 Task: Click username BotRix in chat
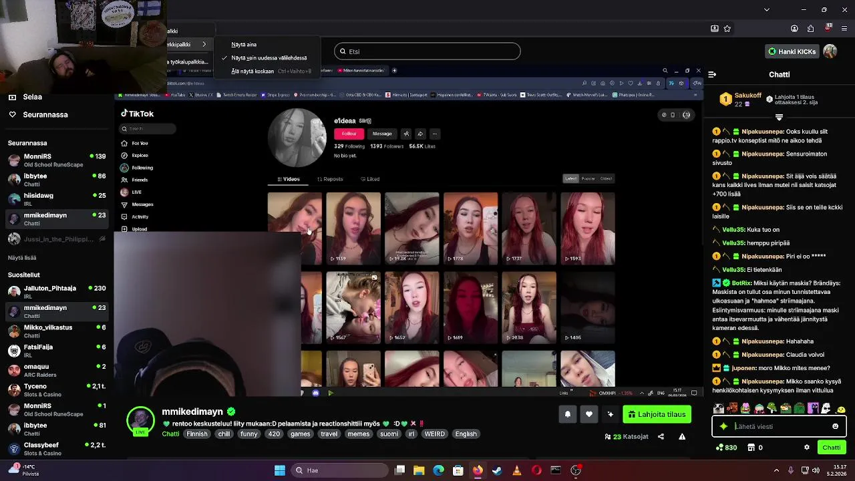[742, 283]
